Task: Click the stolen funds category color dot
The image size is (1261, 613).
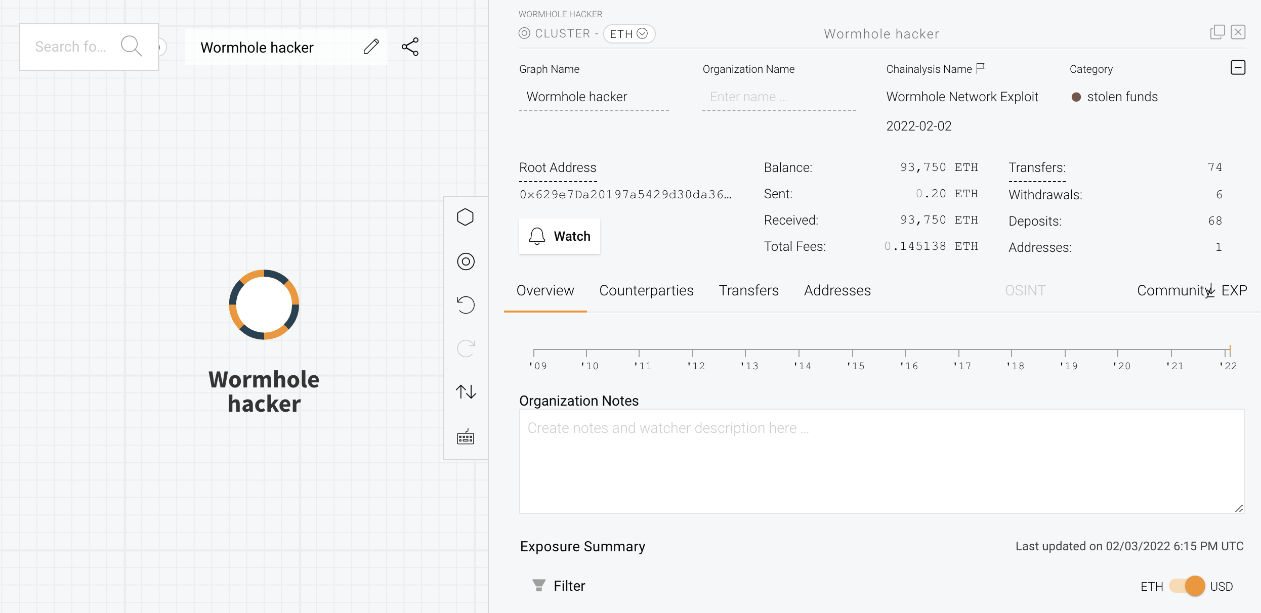Action: coord(1076,97)
